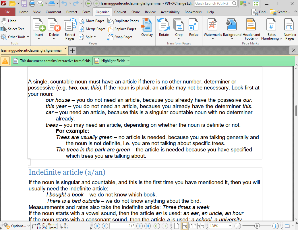Click the Print icon in title bar
The image size is (298, 230).
(x=32, y=4)
